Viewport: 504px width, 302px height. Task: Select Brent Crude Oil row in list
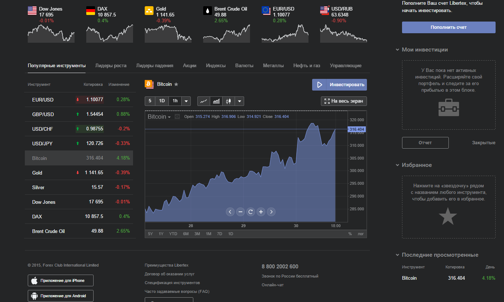(x=79, y=231)
